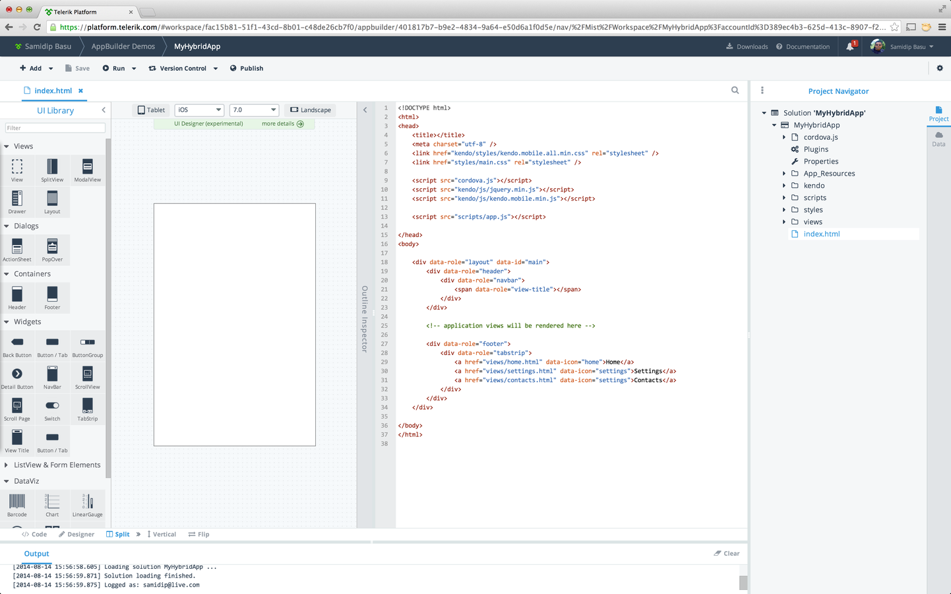The height and width of the screenshot is (594, 951).
Task: Open the settings gear in toolbar
Action: (940, 68)
